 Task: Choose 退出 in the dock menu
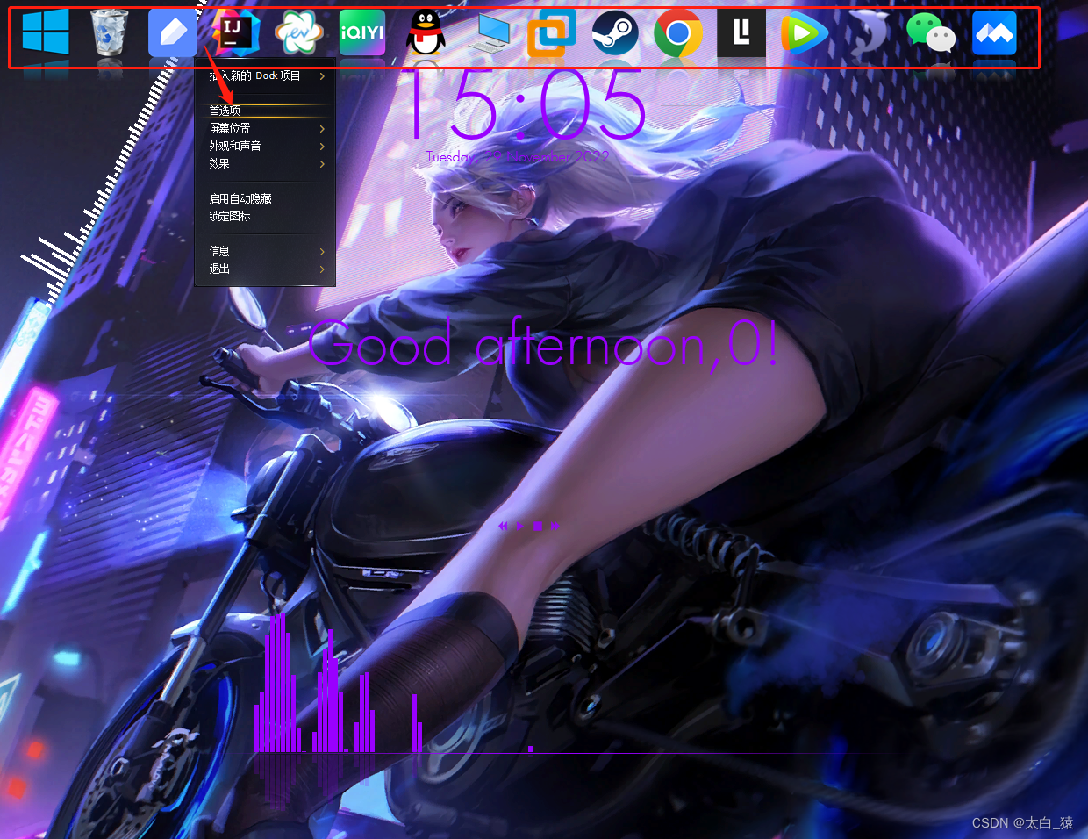click(x=265, y=269)
